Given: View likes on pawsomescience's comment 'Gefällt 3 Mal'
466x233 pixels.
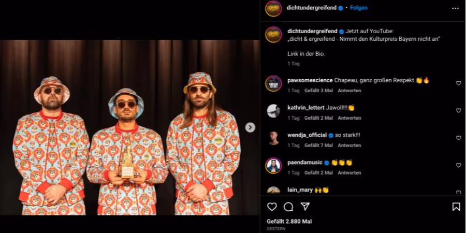Looking at the screenshot, I should (x=318, y=91).
